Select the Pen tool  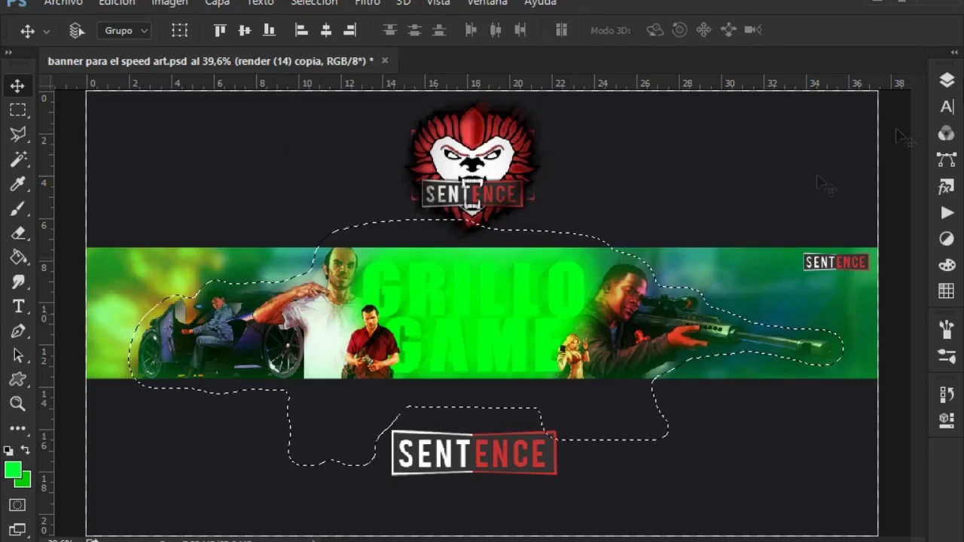point(17,330)
